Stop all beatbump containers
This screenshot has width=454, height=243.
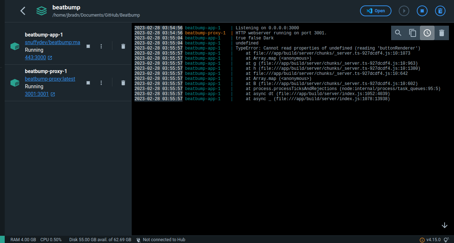point(422,11)
